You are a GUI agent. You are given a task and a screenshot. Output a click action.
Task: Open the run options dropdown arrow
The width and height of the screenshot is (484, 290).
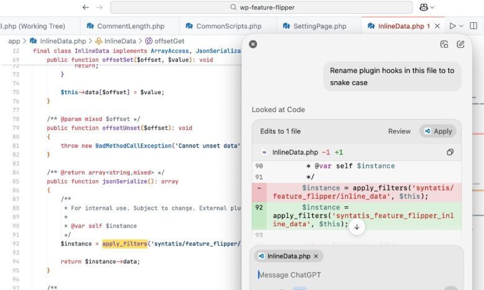click(461, 26)
